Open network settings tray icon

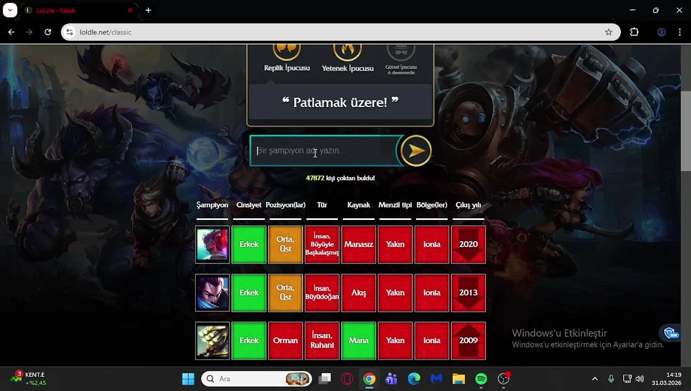point(627,379)
